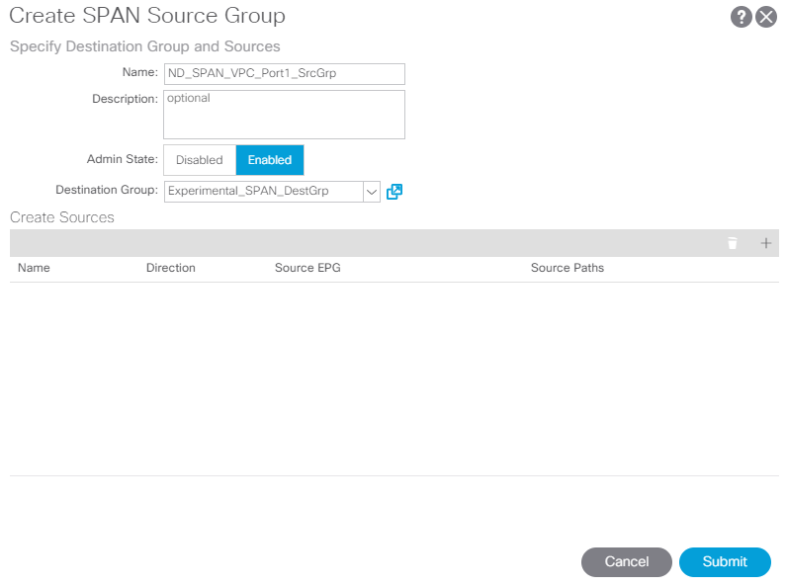Click the Create Sources section heading
The width and height of the screenshot is (787, 587).
coord(62,217)
